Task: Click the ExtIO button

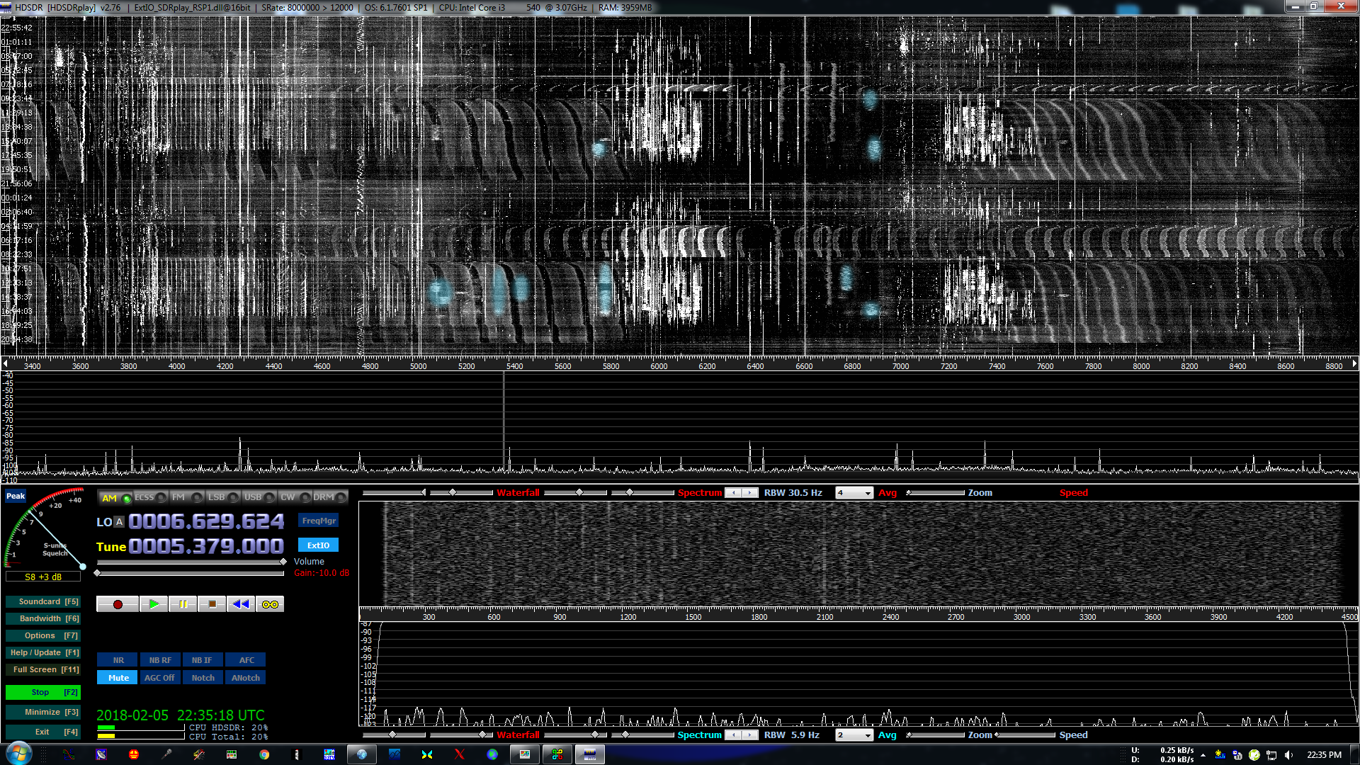Action: (318, 545)
